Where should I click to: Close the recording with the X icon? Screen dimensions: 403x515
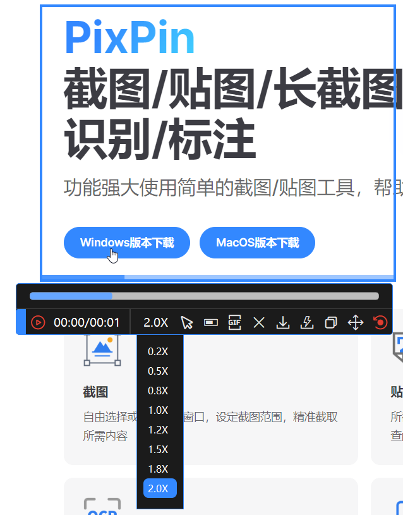tap(259, 322)
